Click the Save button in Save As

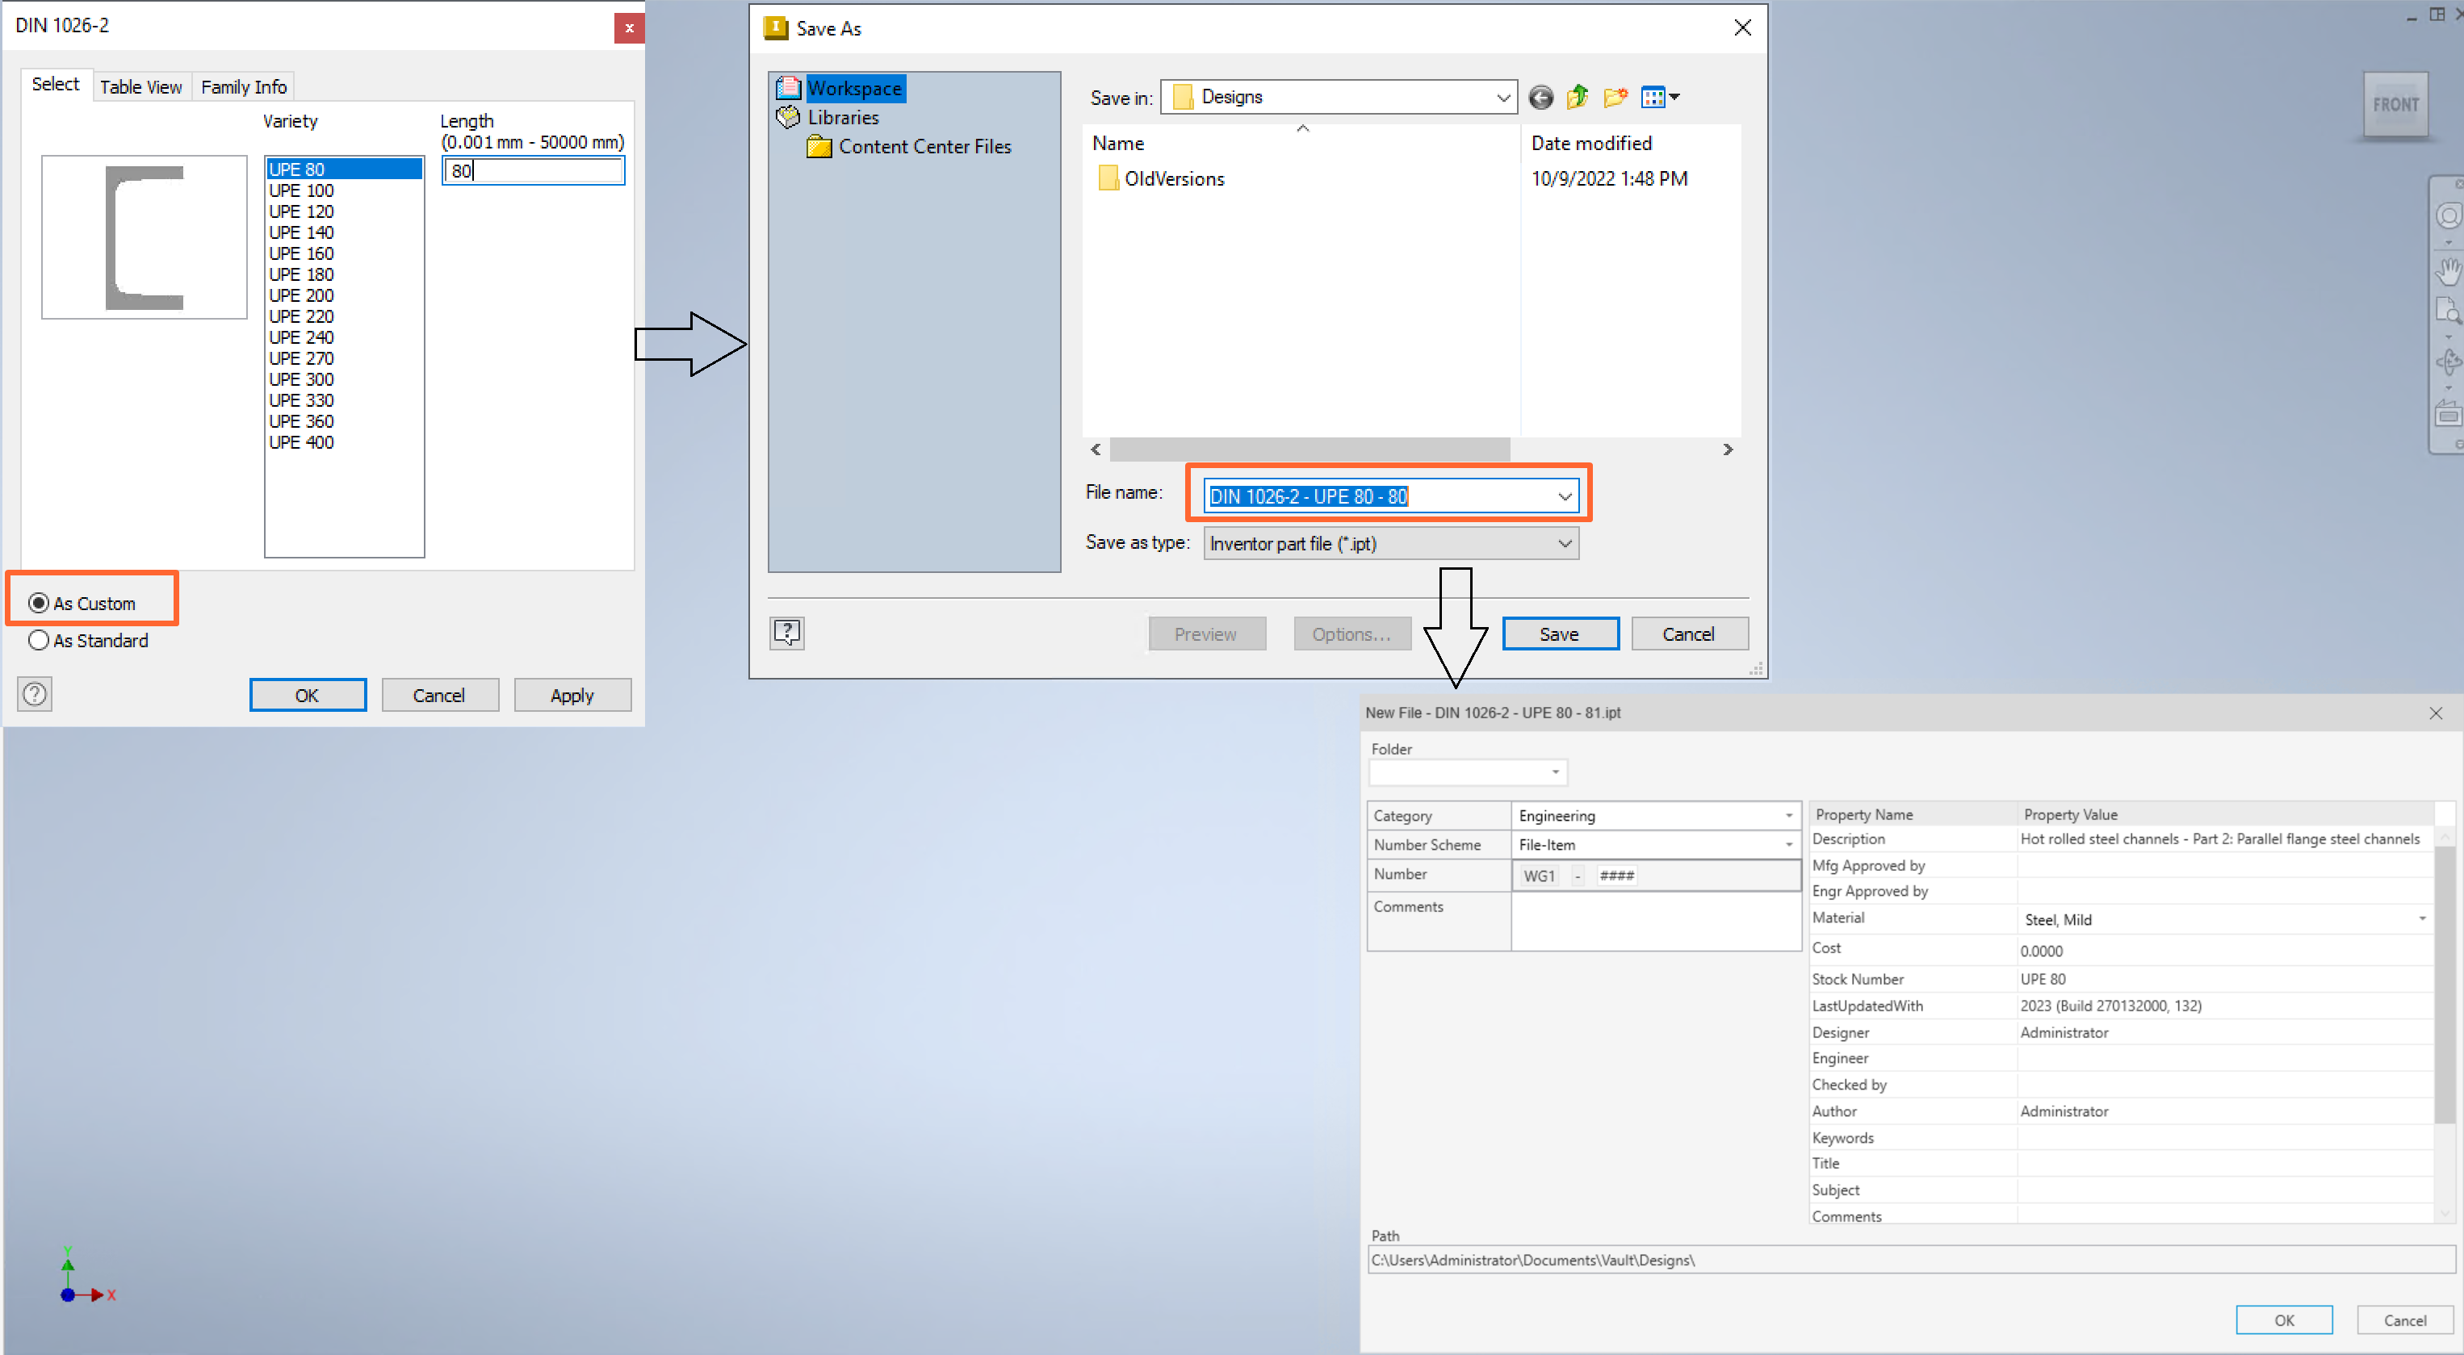click(1559, 633)
